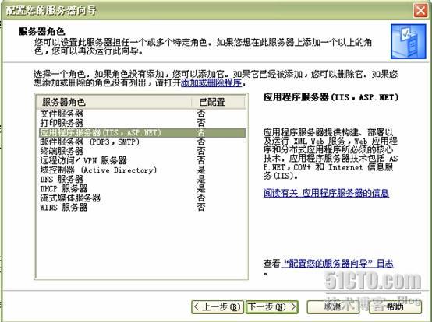
Task: Select the DNS 服务器 row
Action: tap(142, 179)
